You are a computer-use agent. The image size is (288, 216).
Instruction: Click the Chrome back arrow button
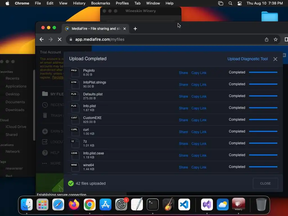(x=42, y=39)
